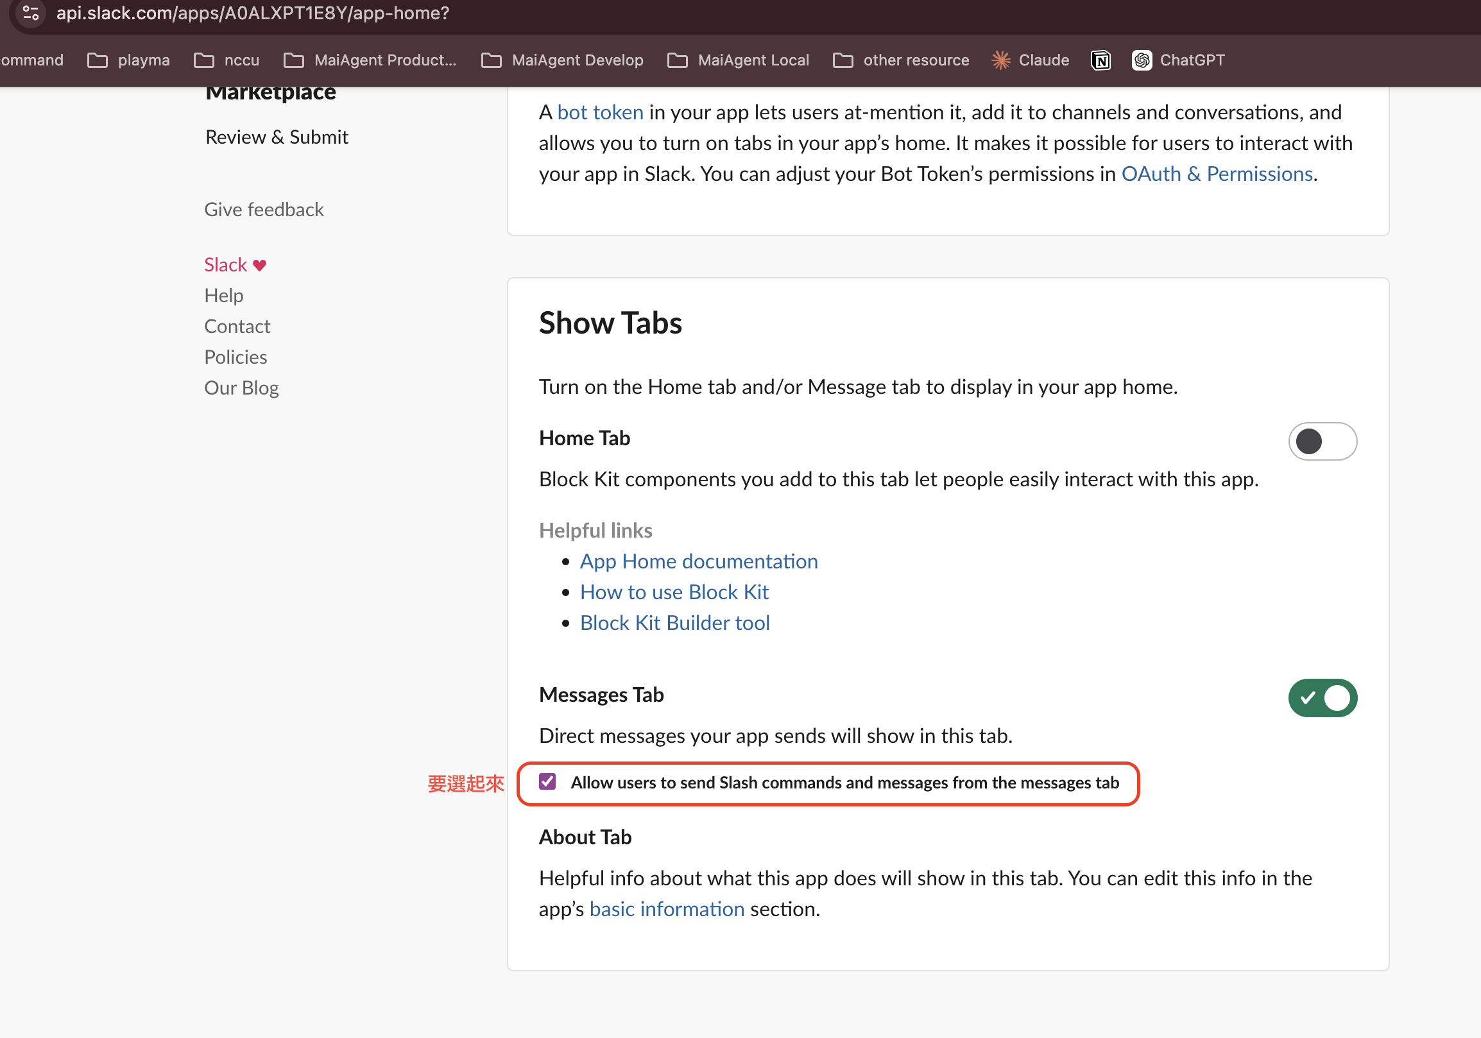This screenshot has height=1038, width=1481.
Task: Open the Claude bookmark
Action: click(x=1029, y=60)
